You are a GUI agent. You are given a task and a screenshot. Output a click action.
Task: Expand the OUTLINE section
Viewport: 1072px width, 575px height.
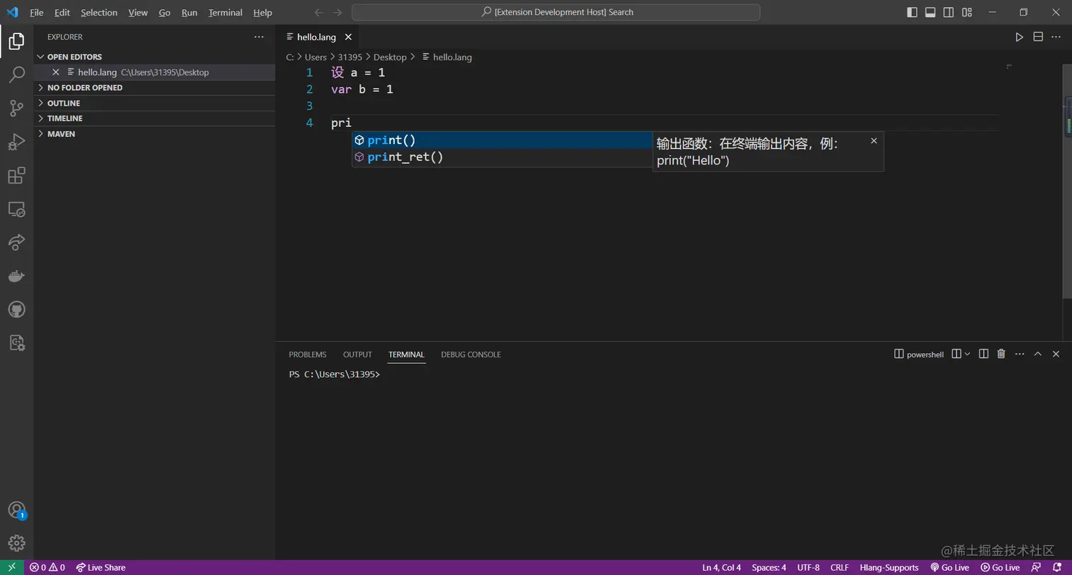point(155,103)
